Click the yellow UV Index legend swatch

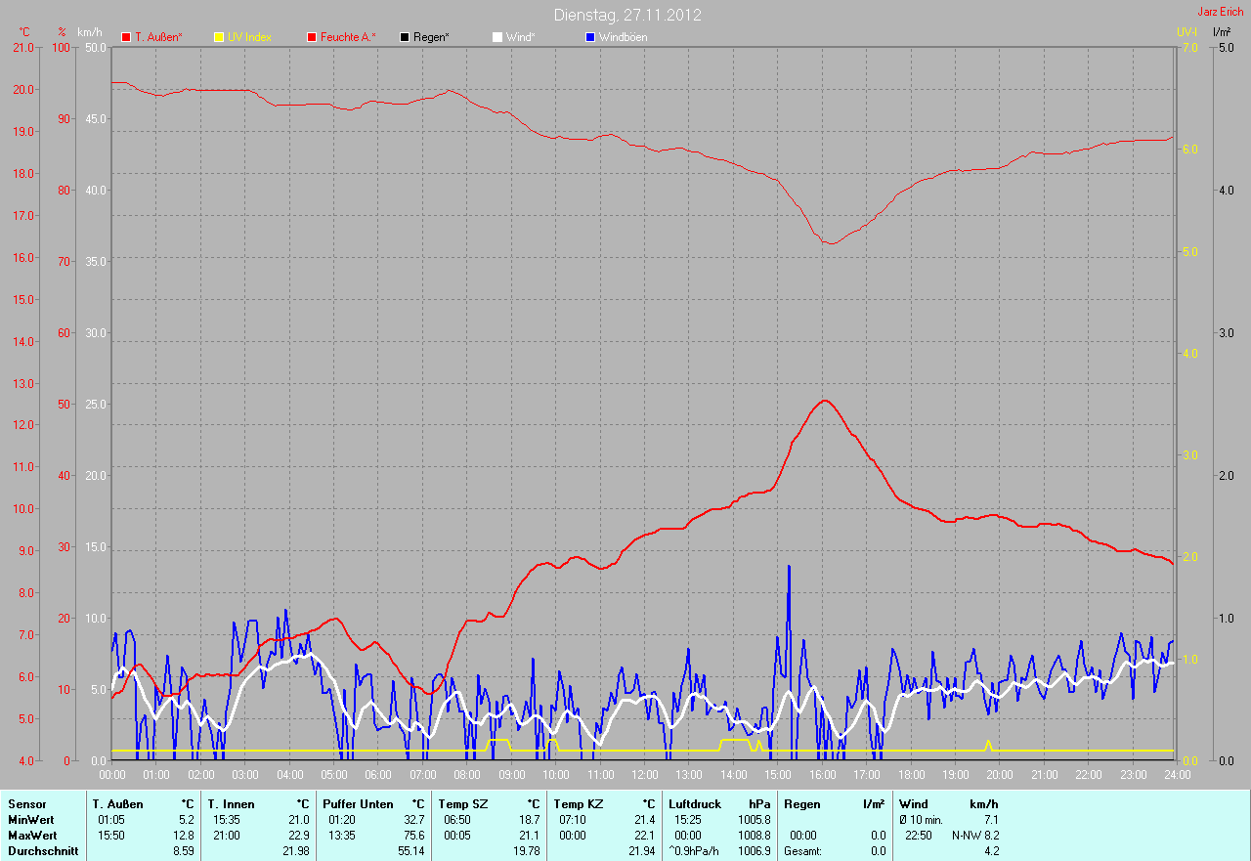pos(219,37)
